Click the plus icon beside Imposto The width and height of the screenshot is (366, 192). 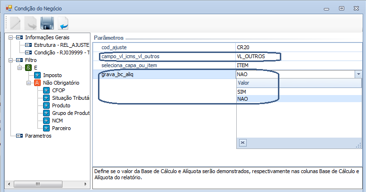pos(37,75)
